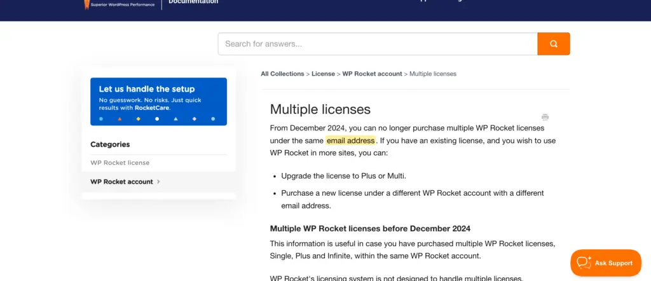The height and width of the screenshot is (281, 651).
Task: Focus the 'Search for answers...' field
Action: click(x=378, y=44)
